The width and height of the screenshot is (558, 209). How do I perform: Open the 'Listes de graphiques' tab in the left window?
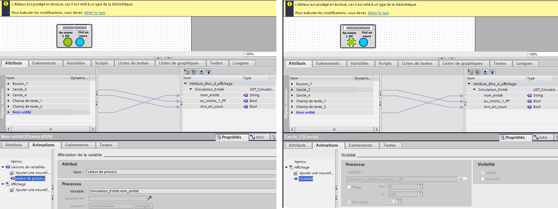pos(179,63)
